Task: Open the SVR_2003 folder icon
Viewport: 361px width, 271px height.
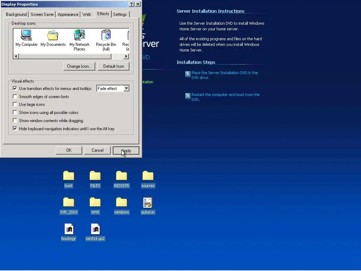Action: pos(69,206)
